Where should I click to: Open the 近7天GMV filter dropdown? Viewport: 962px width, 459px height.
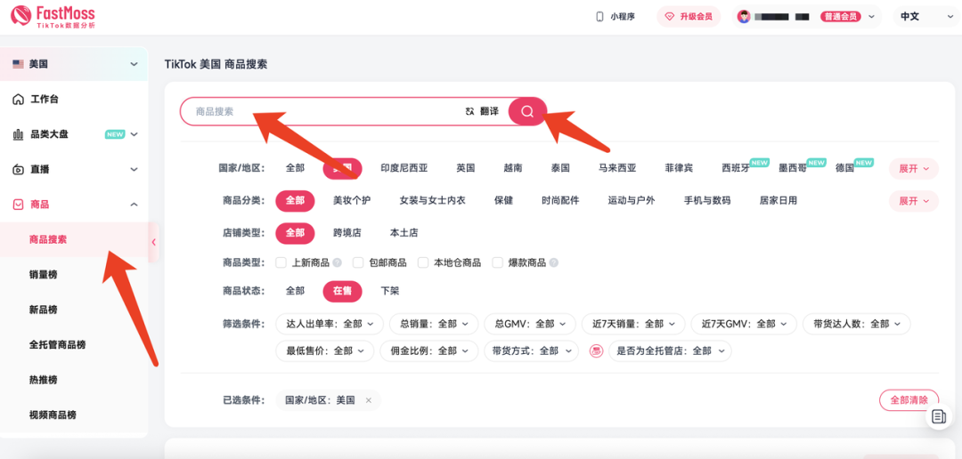click(x=744, y=324)
